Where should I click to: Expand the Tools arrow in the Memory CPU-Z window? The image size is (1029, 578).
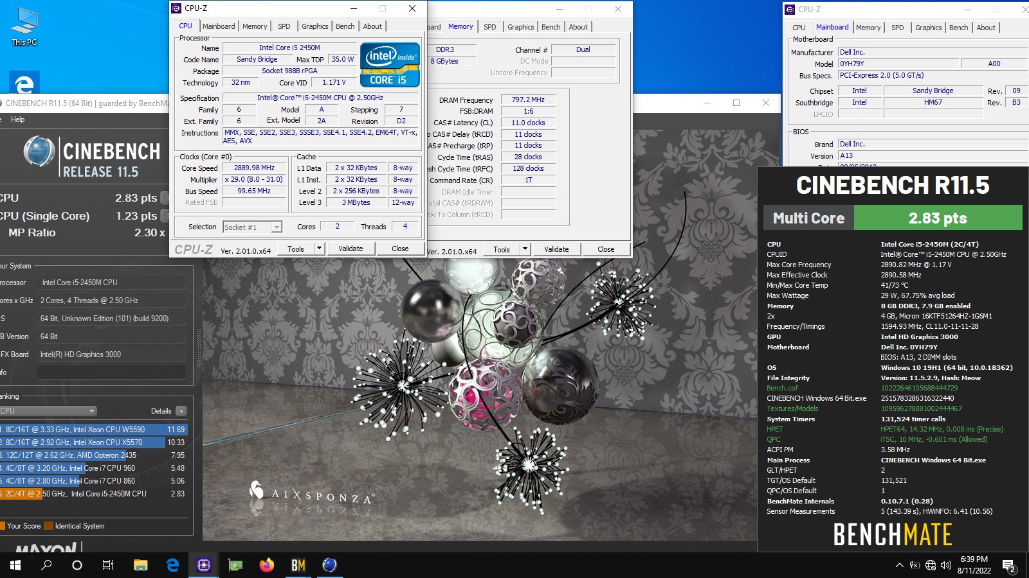(x=525, y=249)
